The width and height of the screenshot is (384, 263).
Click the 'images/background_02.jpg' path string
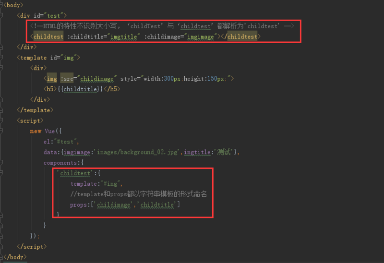pyautogui.click(x=137, y=152)
